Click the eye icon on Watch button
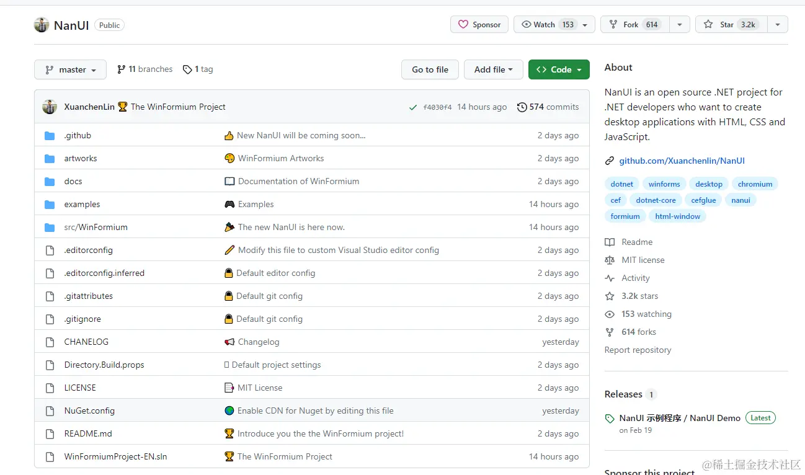Screen dimensions: 805x475 527,24
